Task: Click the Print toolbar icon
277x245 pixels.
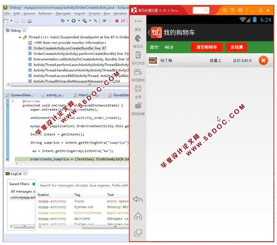Action: 30,21
